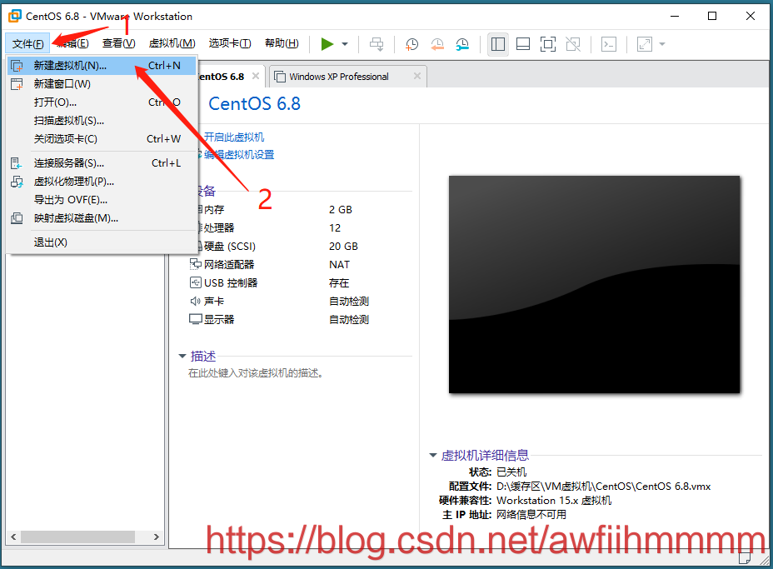Click the library horizontal scrollbar thumb
The image size is (773, 569).
[78, 537]
